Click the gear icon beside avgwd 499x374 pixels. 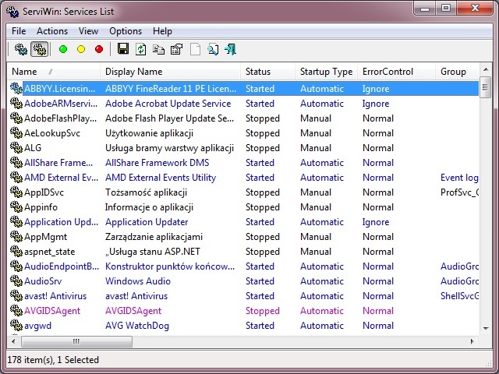pyautogui.click(x=16, y=326)
